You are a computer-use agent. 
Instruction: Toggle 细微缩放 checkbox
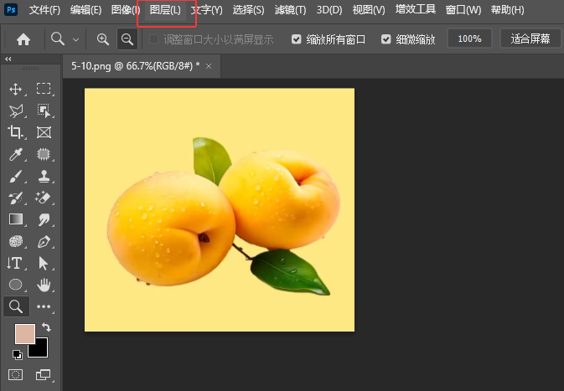tap(386, 39)
